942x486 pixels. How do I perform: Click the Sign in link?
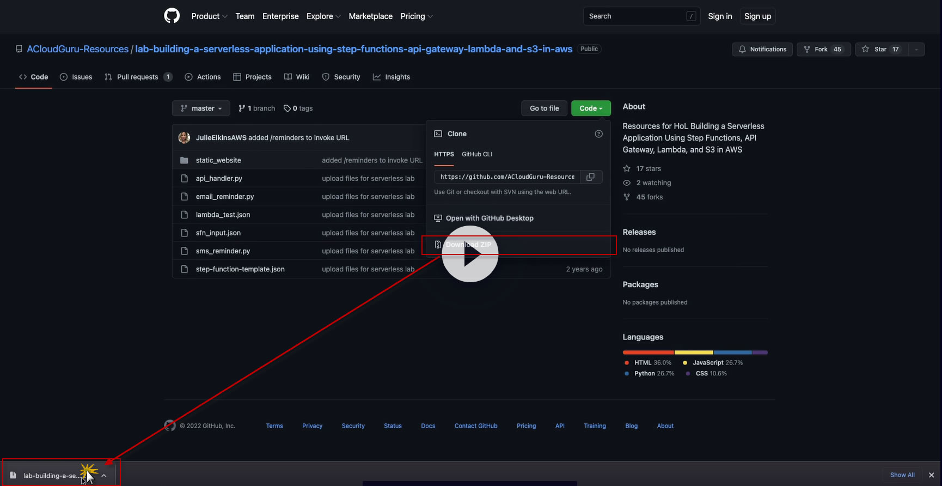[x=720, y=16]
